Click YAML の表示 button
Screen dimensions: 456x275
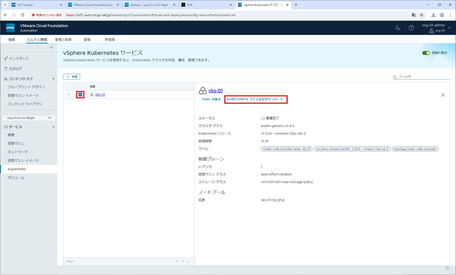click(x=211, y=99)
